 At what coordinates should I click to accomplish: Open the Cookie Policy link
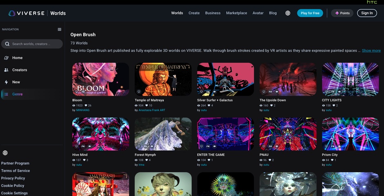coord(13,186)
